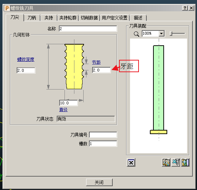Click the tool delete icon with blue X
Viewport: 197px width, 190px height.
pos(176,162)
